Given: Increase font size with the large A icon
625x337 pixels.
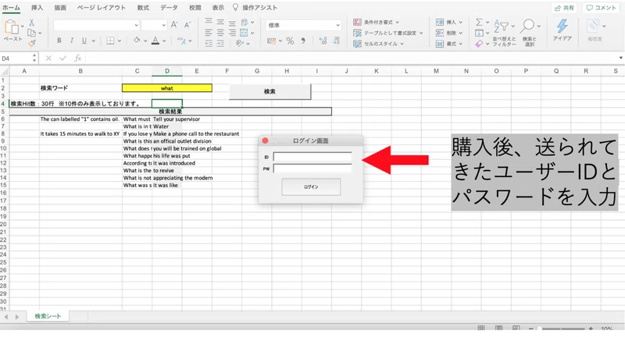Looking at the screenshot, I should tap(174, 25).
